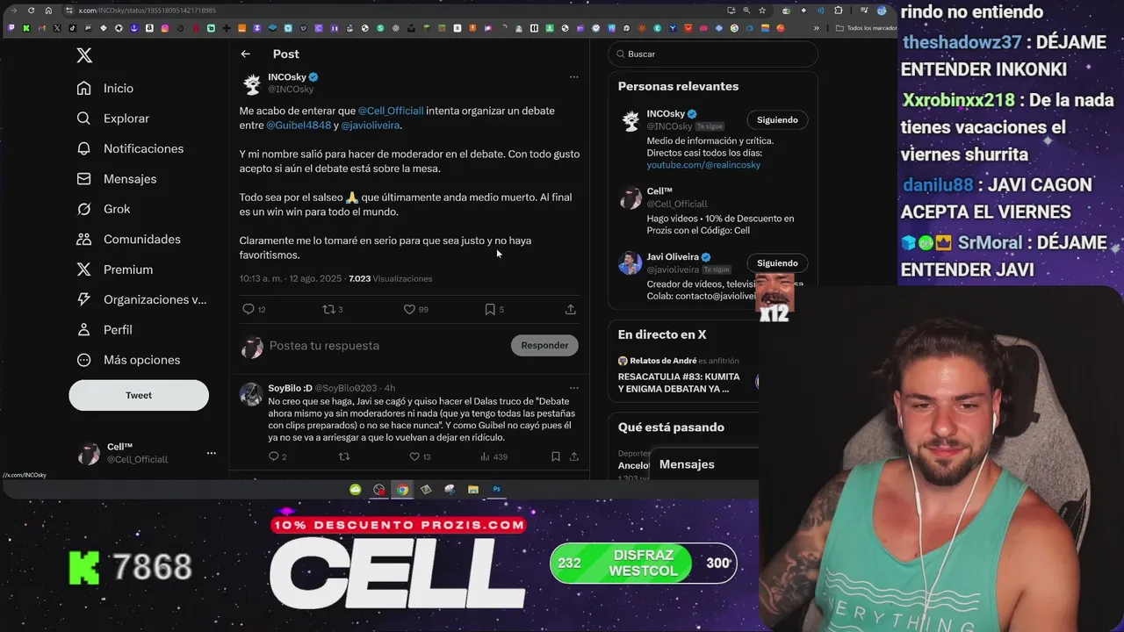Click the Buscar search field
Viewport: 1124px width, 632px height.
713,54
